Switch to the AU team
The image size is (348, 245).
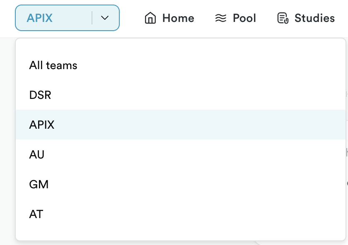pos(181,154)
